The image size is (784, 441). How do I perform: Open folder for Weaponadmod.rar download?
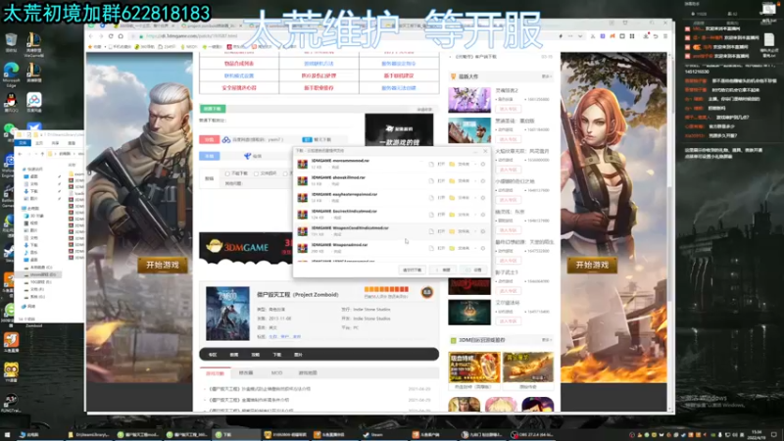(460, 248)
